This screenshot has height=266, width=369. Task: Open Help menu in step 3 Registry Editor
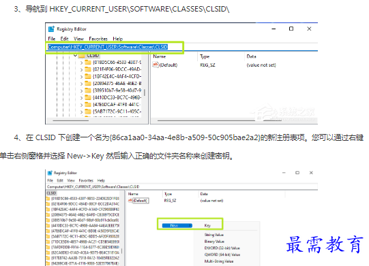[118, 39]
